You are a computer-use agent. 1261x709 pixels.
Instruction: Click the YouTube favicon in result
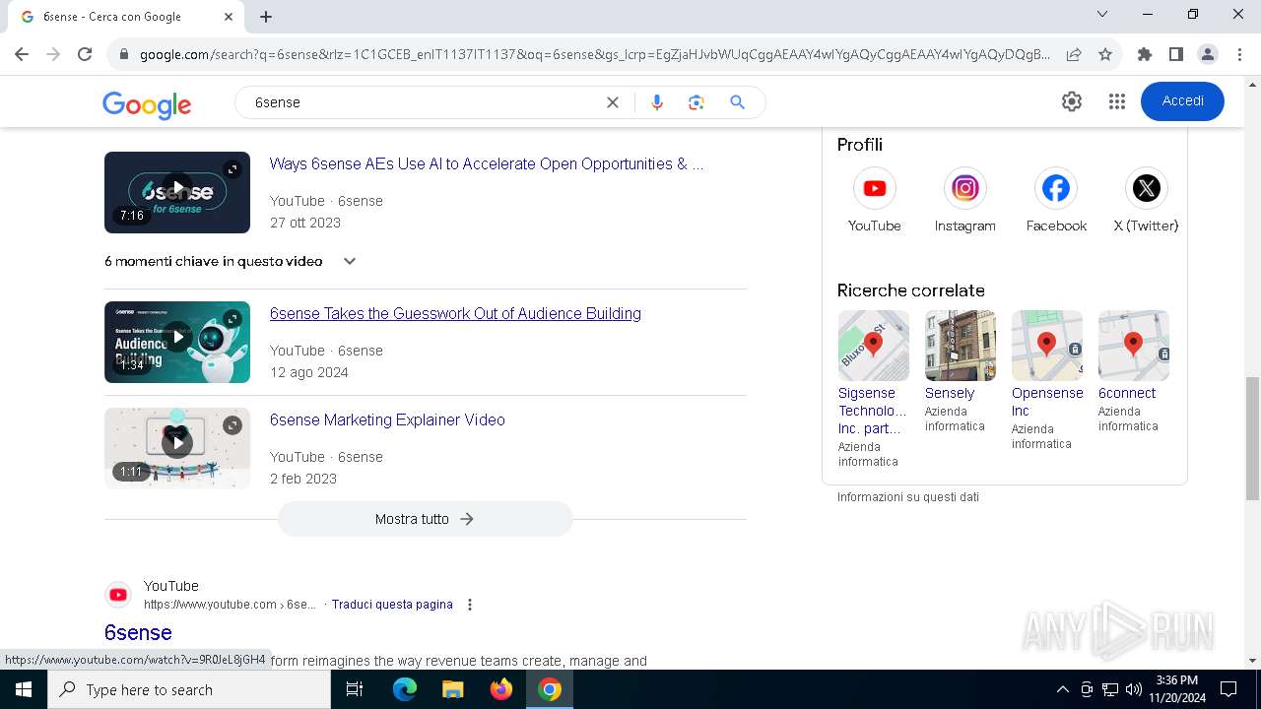pyautogui.click(x=118, y=595)
